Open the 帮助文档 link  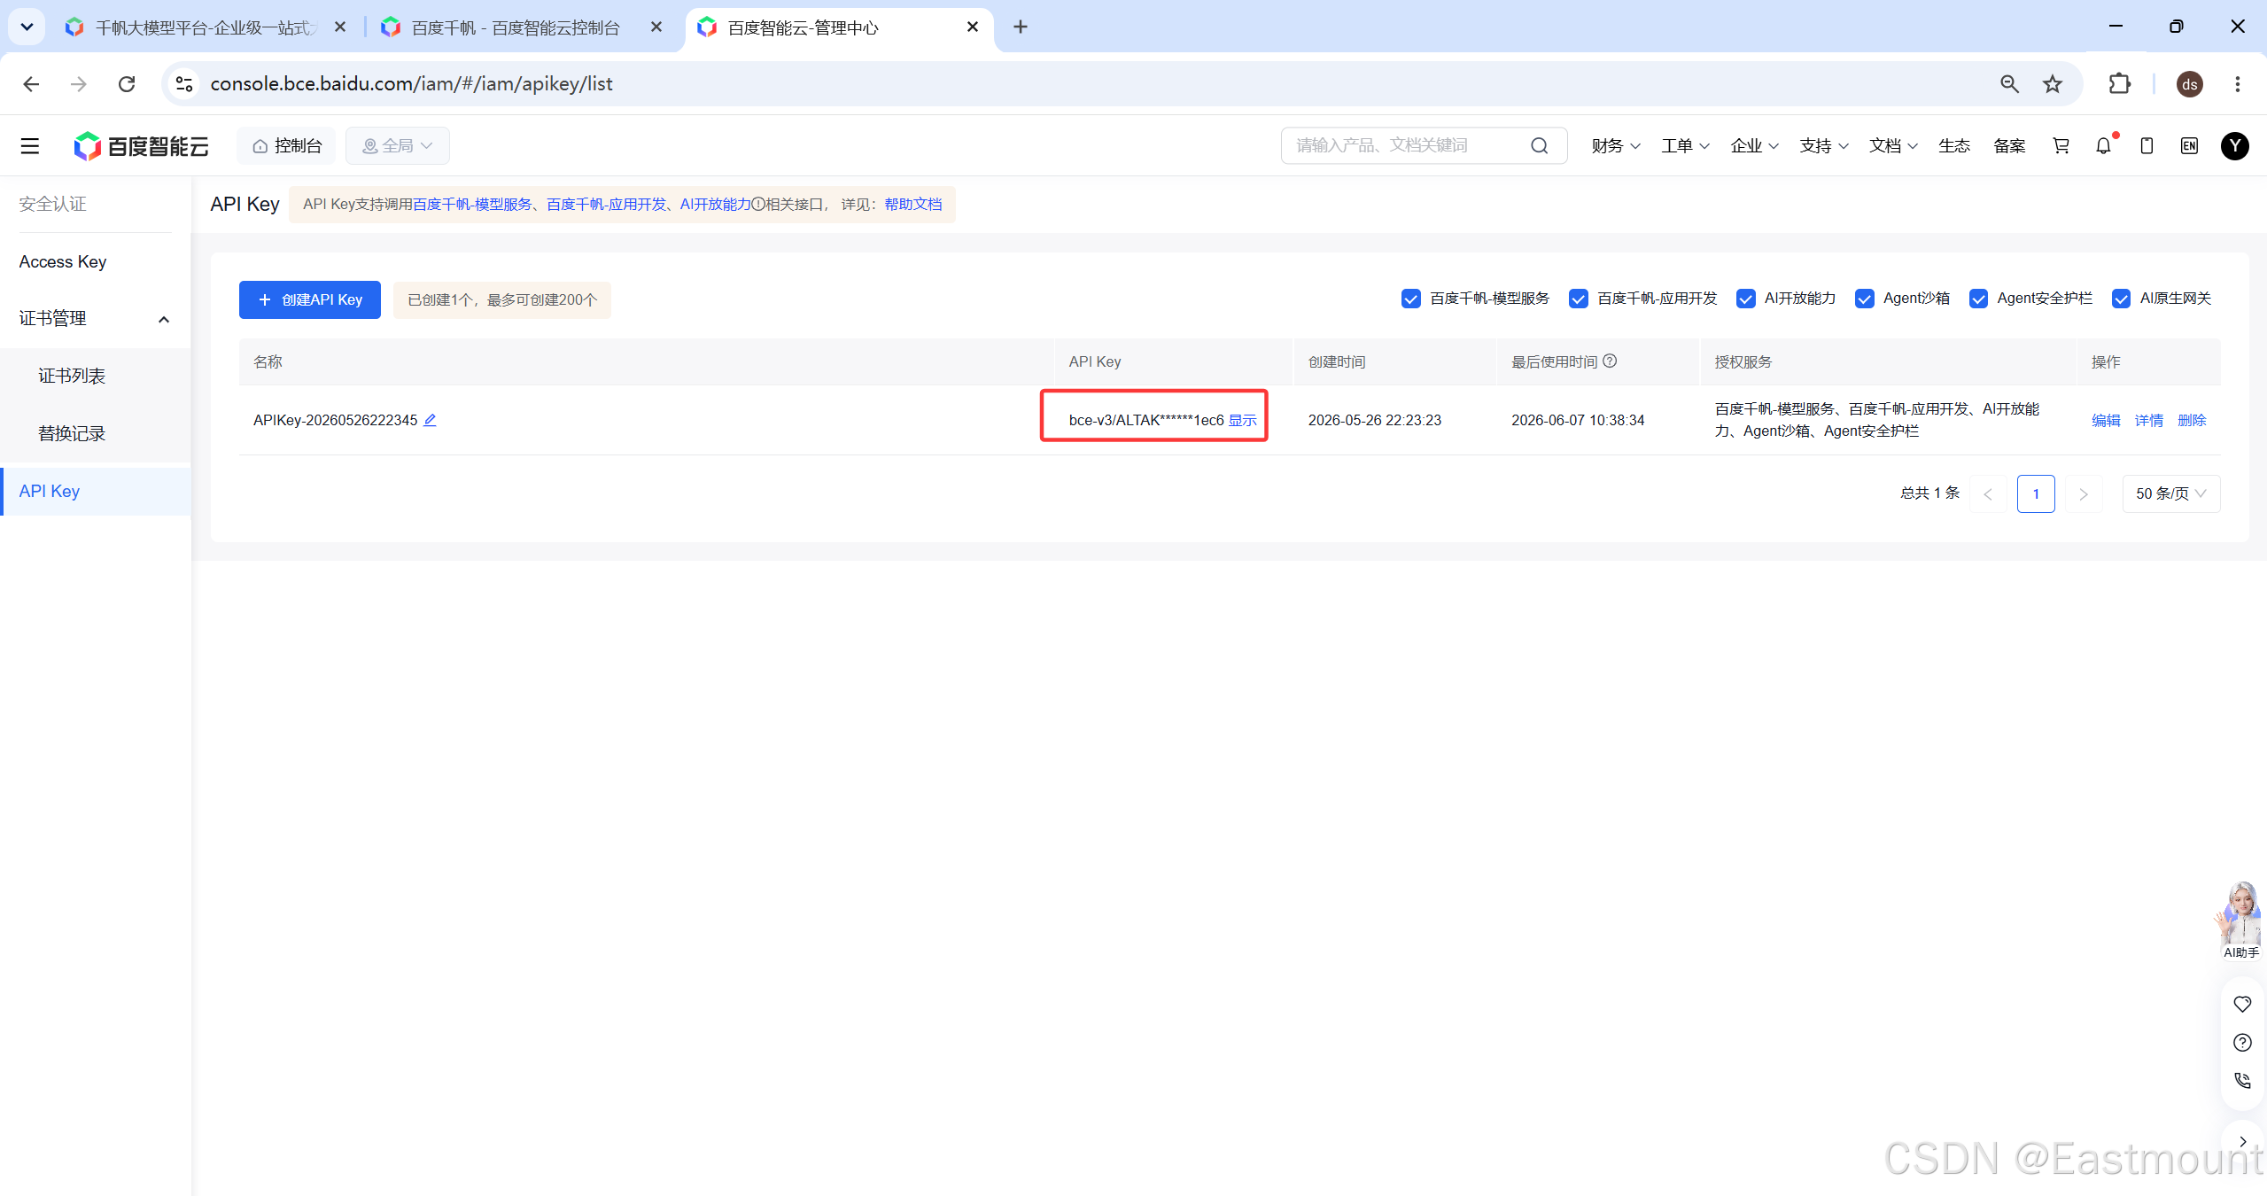pyautogui.click(x=913, y=205)
